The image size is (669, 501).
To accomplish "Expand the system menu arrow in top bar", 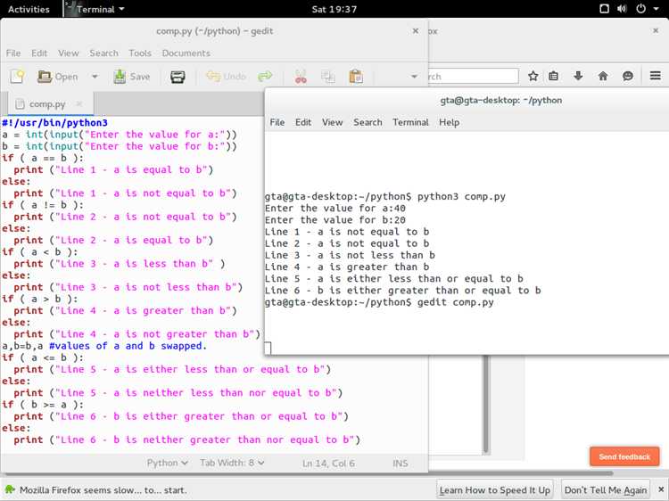I will [x=657, y=9].
